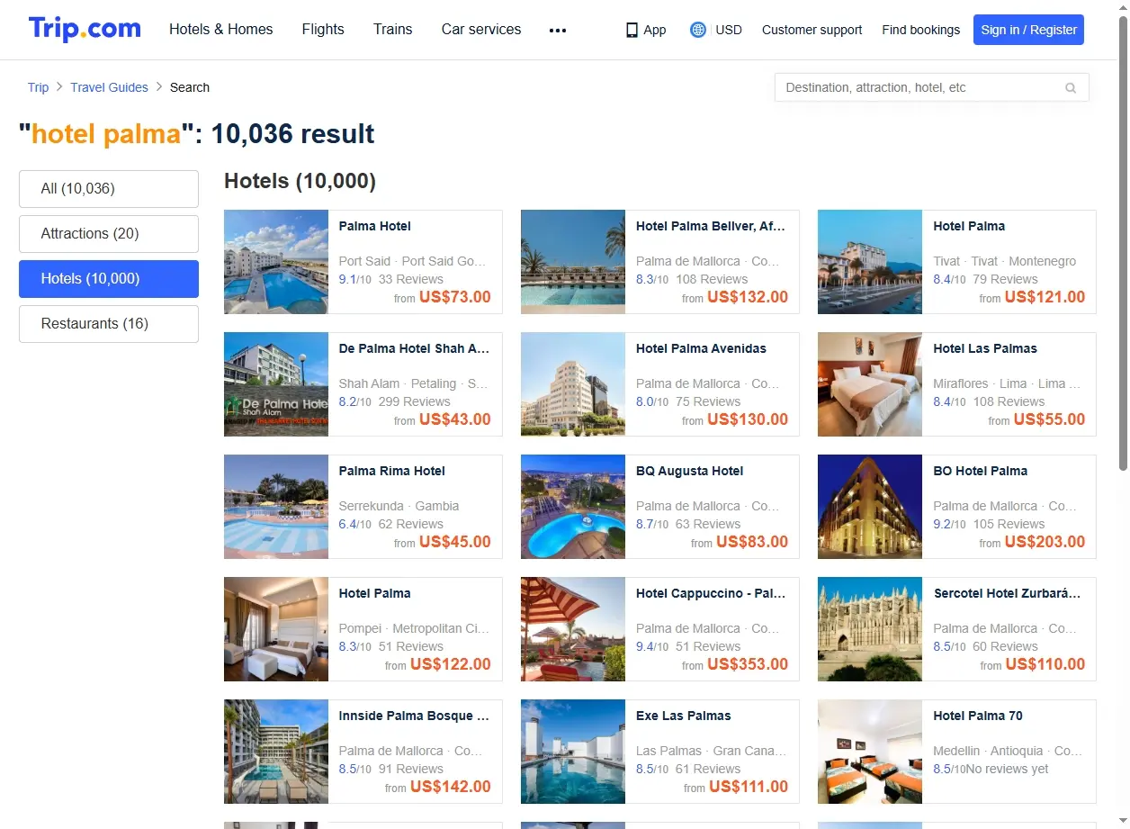
Task: Open Hotel Cappuccino thumbnail
Action: click(573, 629)
